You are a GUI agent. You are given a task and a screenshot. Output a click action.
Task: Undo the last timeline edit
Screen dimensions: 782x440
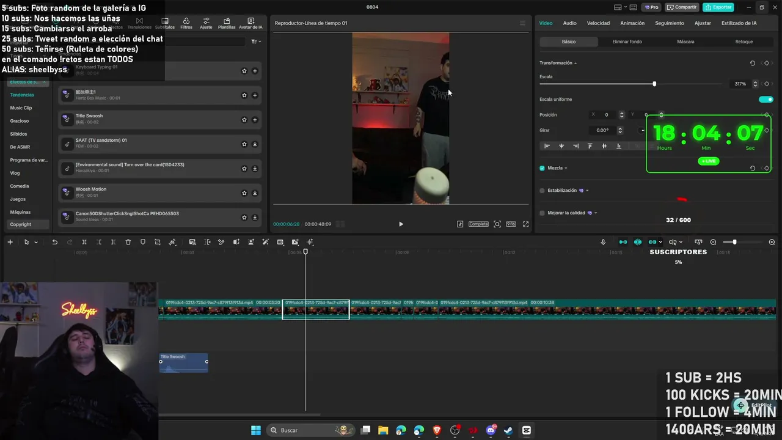(54, 242)
